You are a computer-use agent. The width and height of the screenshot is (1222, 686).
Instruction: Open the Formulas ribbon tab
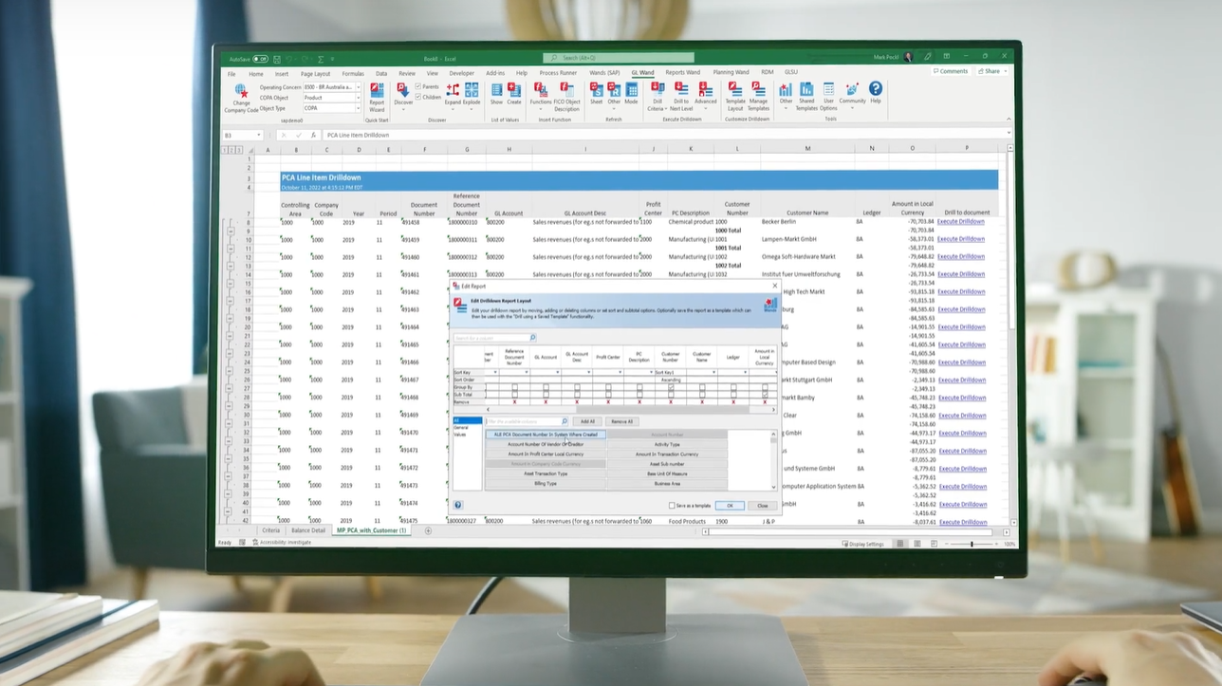click(x=353, y=73)
